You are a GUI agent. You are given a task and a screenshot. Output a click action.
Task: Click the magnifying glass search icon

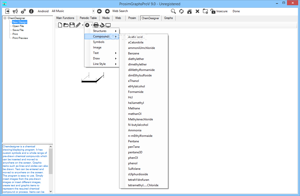(173, 11)
